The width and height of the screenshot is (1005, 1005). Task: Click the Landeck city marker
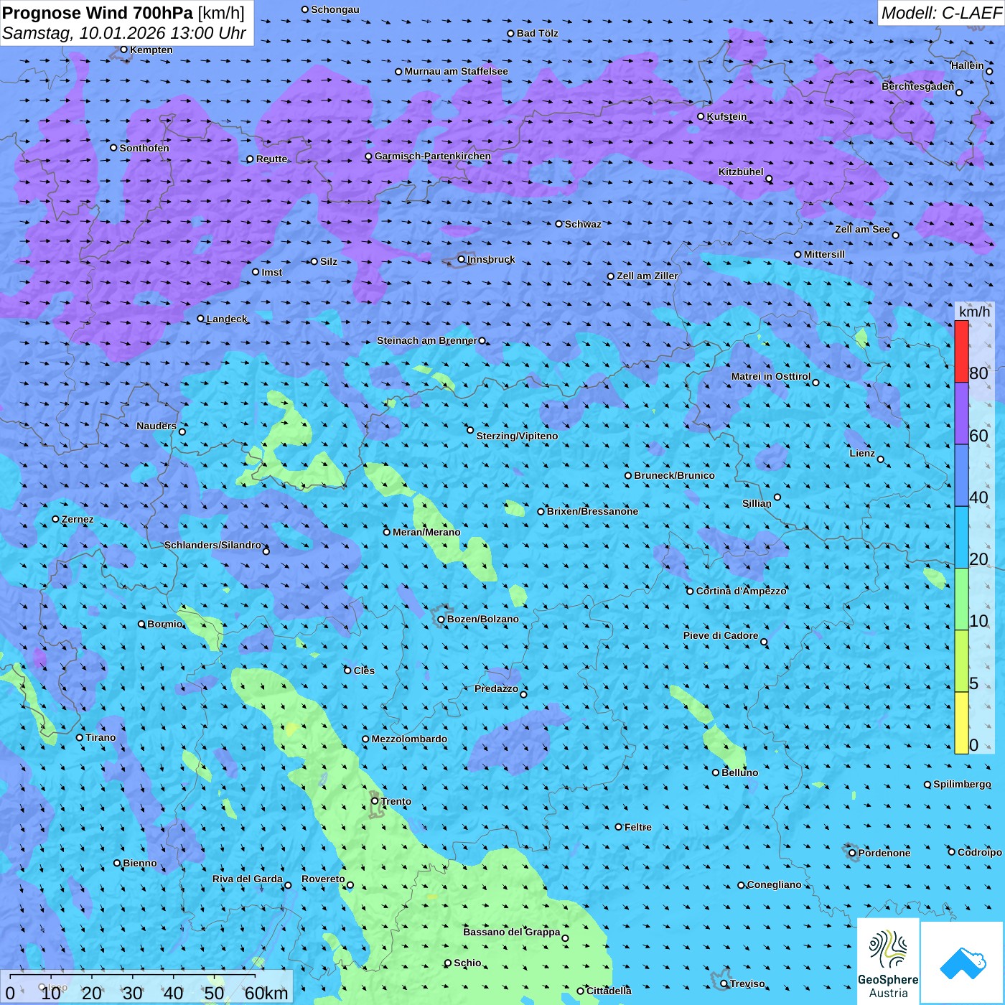pyautogui.click(x=200, y=319)
